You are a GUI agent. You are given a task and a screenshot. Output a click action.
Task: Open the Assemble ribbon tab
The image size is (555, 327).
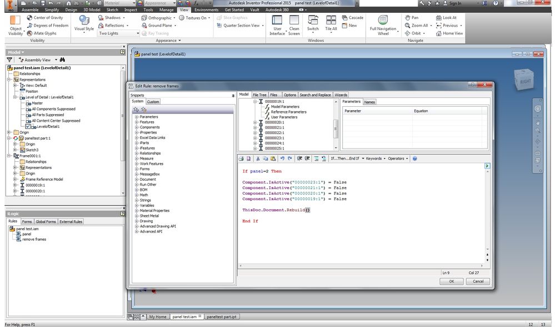(x=30, y=10)
